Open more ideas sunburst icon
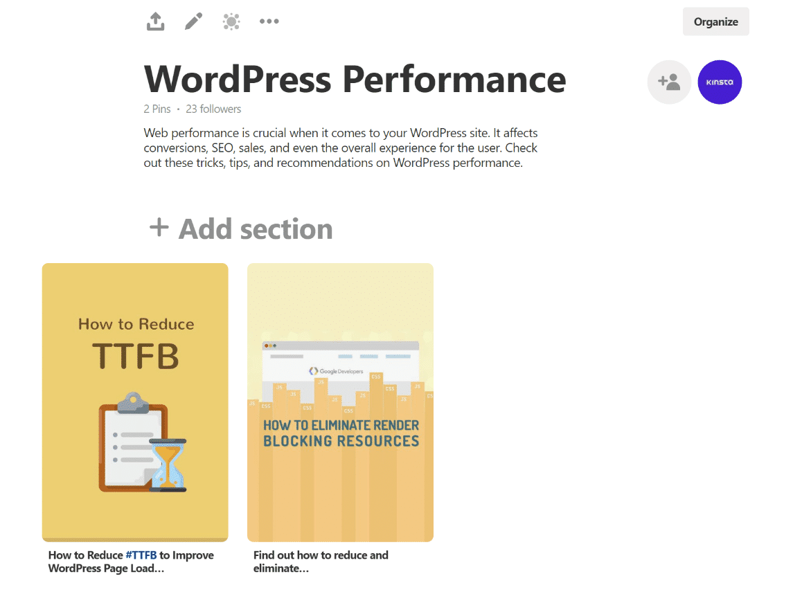This screenshot has width=793, height=592. pos(231,21)
